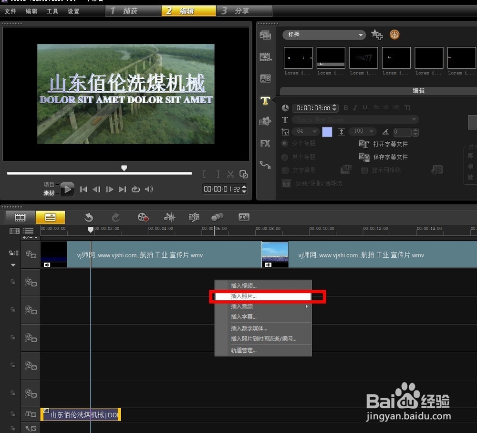
Task: Open the Path library icon
Action: click(265, 165)
